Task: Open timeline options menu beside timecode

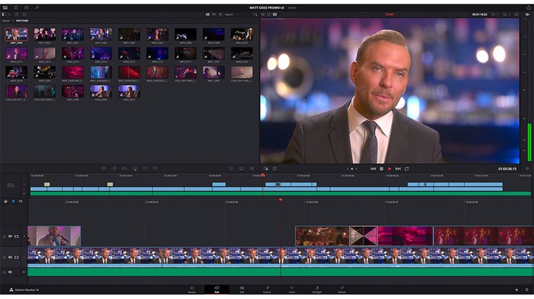Action: (x=527, y=169)
